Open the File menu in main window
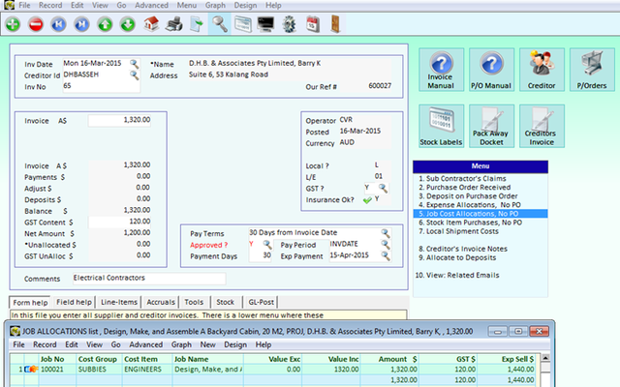Image resolution: width=620 pixels, height=387 pixels. click(24, 5)
